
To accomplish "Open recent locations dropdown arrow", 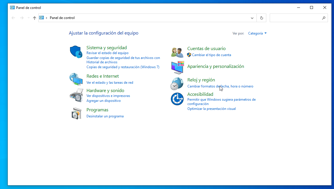I will (29, 18).
